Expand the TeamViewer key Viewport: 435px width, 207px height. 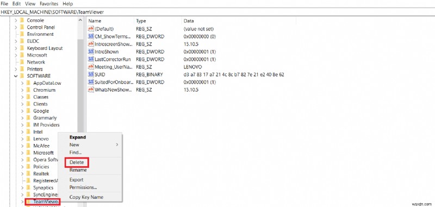point(22,202)
